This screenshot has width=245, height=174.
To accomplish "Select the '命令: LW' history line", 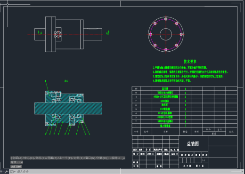I will [x=16, y=162].
